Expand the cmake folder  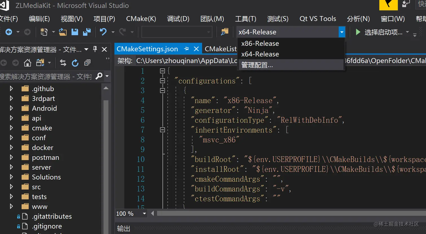click(x=11, y=128)
